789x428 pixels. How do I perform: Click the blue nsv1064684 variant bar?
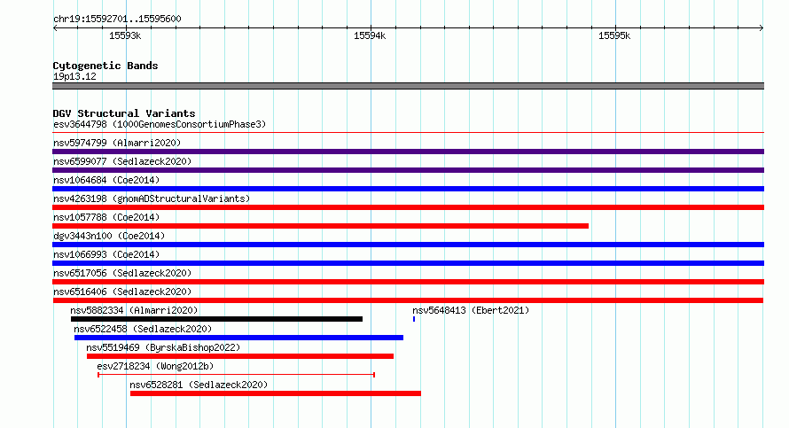(408, 189)
